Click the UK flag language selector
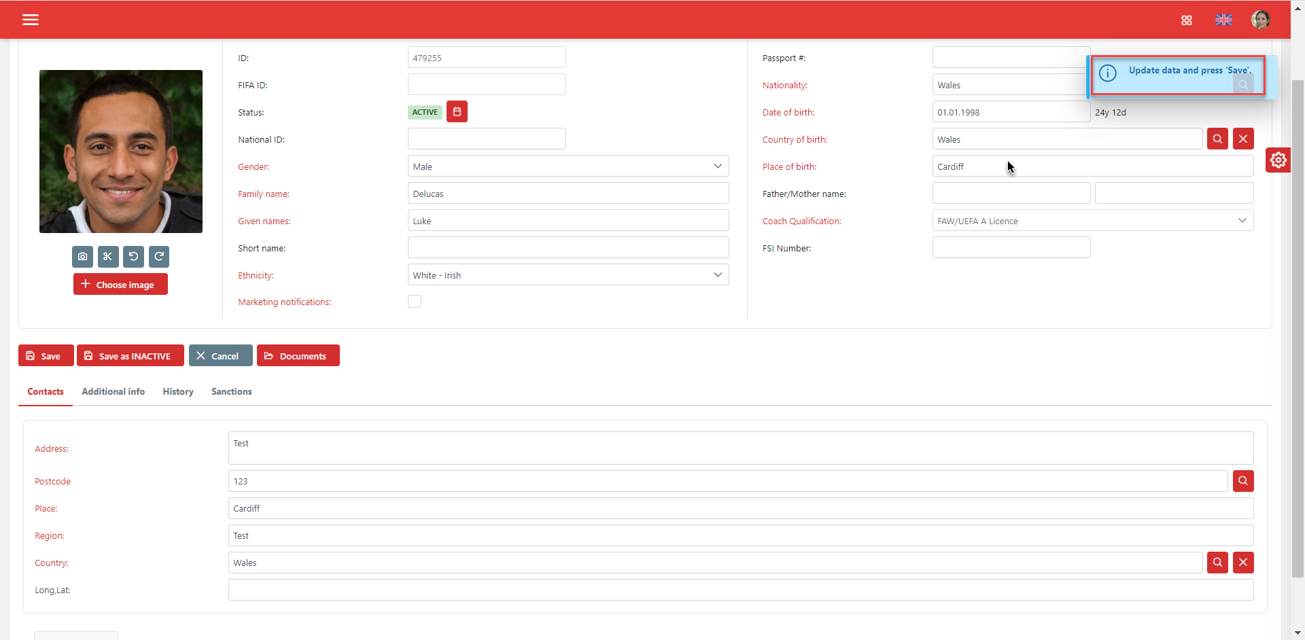This screenshot has width=1305, height=640. click(x=1223, y=20)
